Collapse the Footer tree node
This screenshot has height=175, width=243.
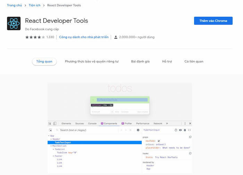pyautogui.click(x=53, y=156)
